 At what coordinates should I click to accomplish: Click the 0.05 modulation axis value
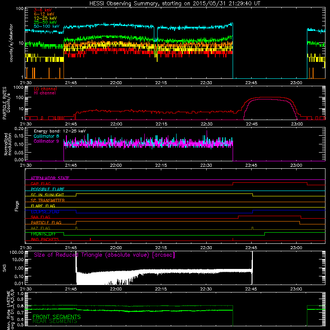[x=19, y=152]
